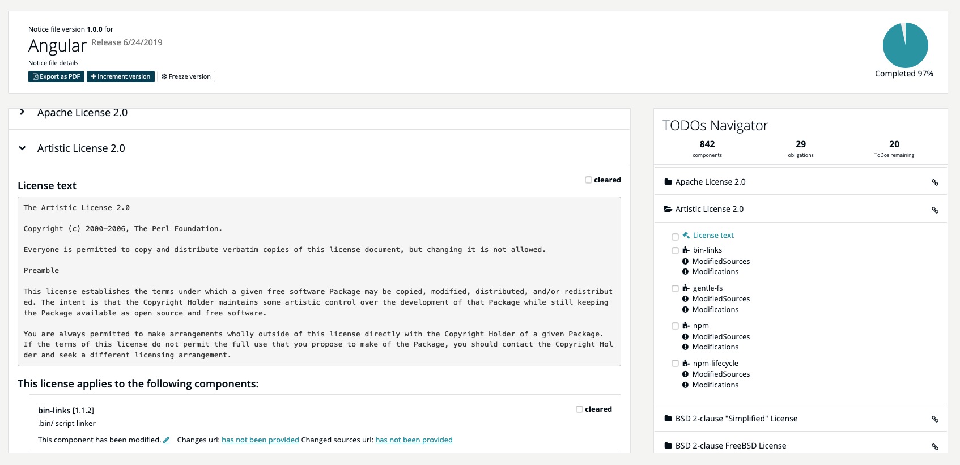
Task: Click warning icon for npm-lifecycle ModifiedSources
Action: point(685,374)
